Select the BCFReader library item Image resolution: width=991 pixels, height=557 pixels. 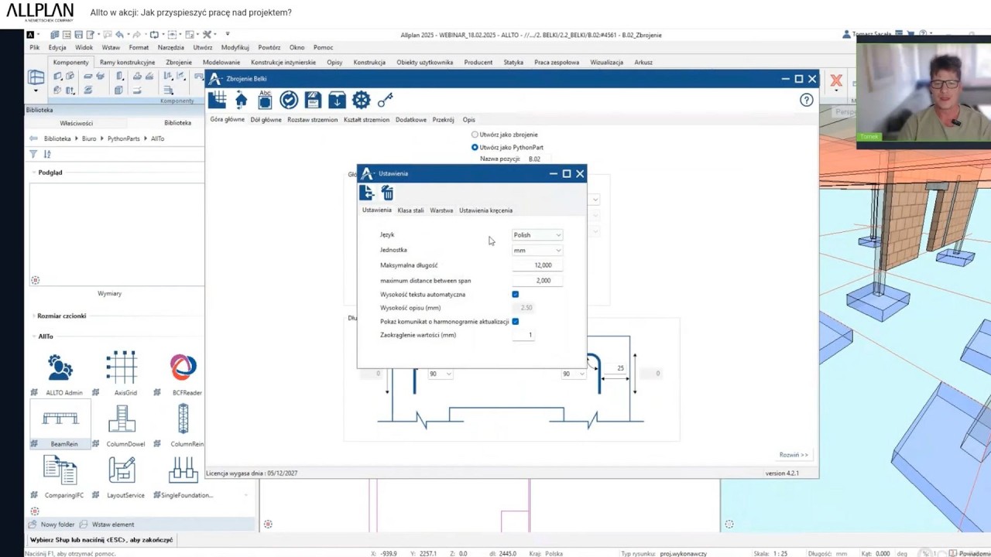[183, 375]
